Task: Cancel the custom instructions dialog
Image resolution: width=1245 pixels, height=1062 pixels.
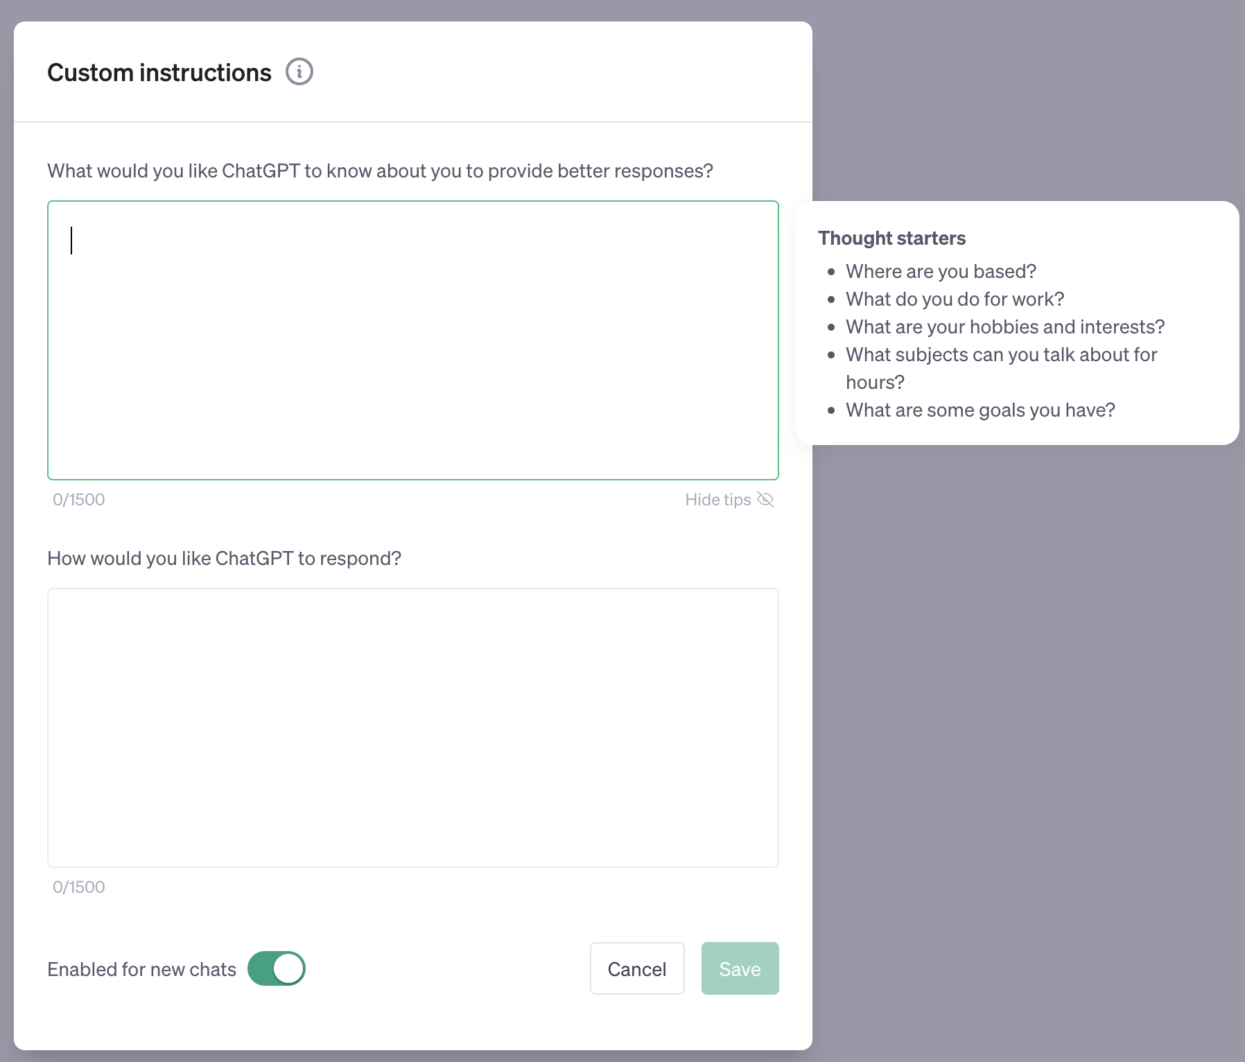Action: click(637, 968)
